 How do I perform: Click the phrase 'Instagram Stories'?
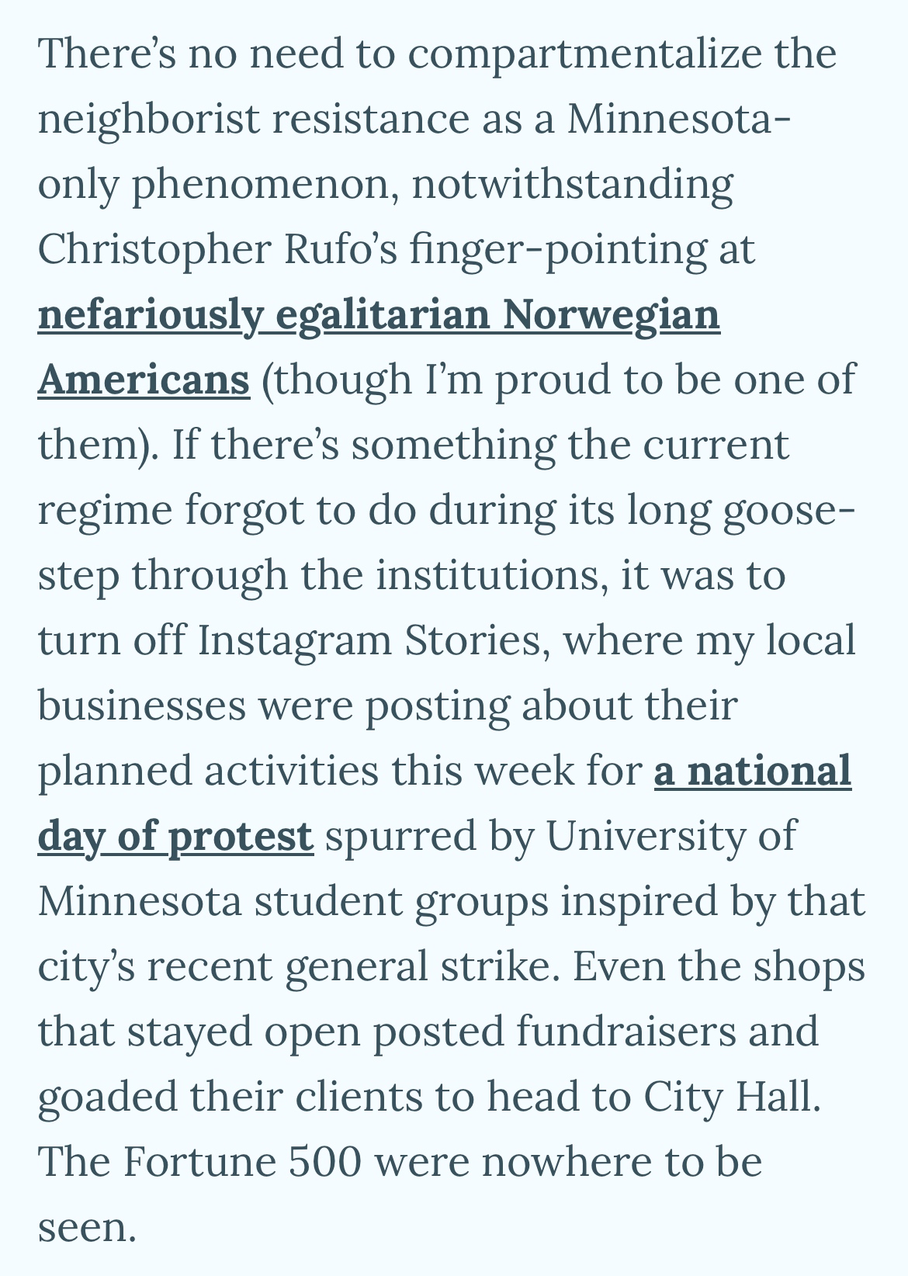click(374, 642)
